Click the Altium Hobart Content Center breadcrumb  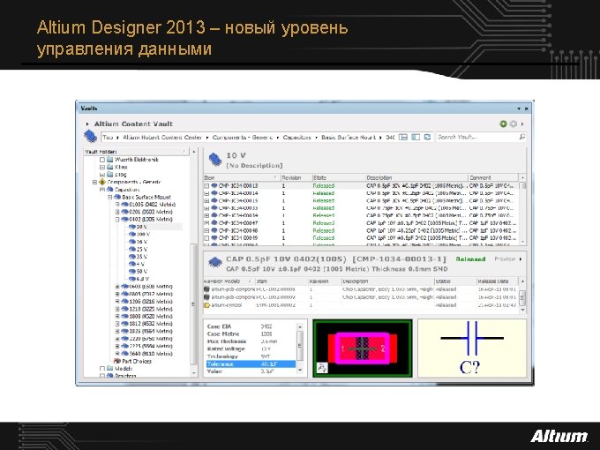(x=162, y=137)
